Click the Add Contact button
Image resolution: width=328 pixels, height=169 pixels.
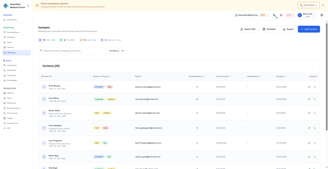309,29
